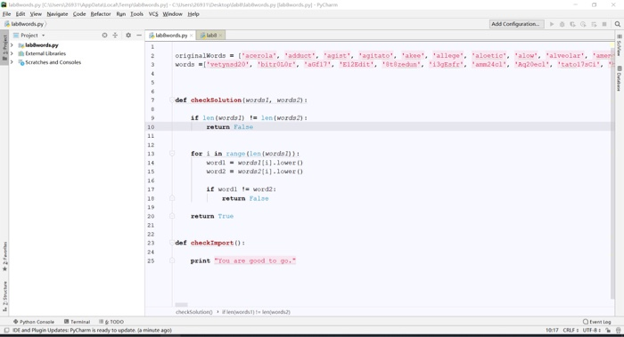Screen dimensions: 624x337
Task: Click the collapse all icon in Project panel
Action: pyautogui.click(x=115, y=36)
